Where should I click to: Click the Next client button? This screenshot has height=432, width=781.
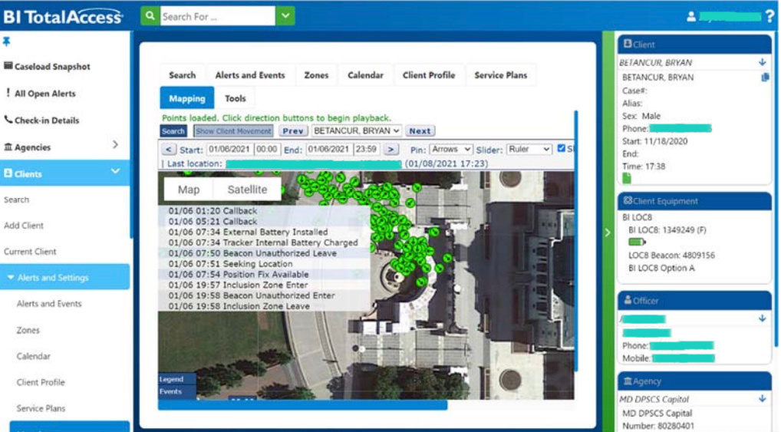click(x=420, y=131)
